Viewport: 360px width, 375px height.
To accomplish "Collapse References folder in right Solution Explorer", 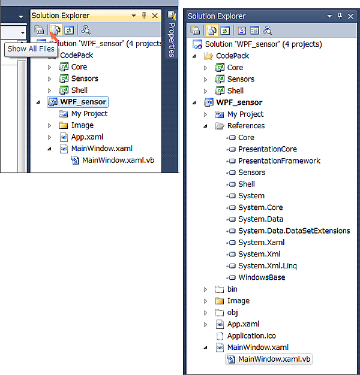I will pyautogui.click(x=206, y=126).
